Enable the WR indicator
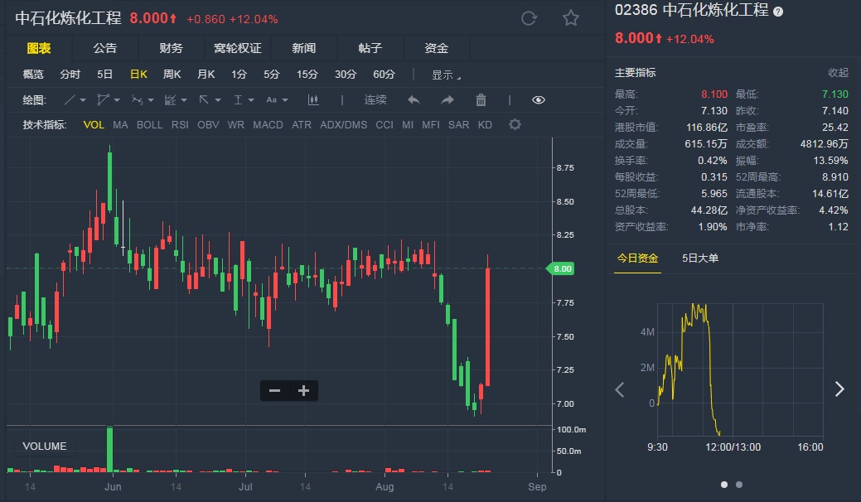Viewport: 861px width, 502px height. pos(235,124)
